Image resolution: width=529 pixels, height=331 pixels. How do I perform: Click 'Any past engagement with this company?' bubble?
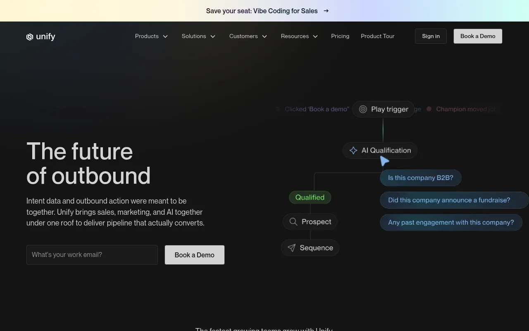[x=451, y=223]
